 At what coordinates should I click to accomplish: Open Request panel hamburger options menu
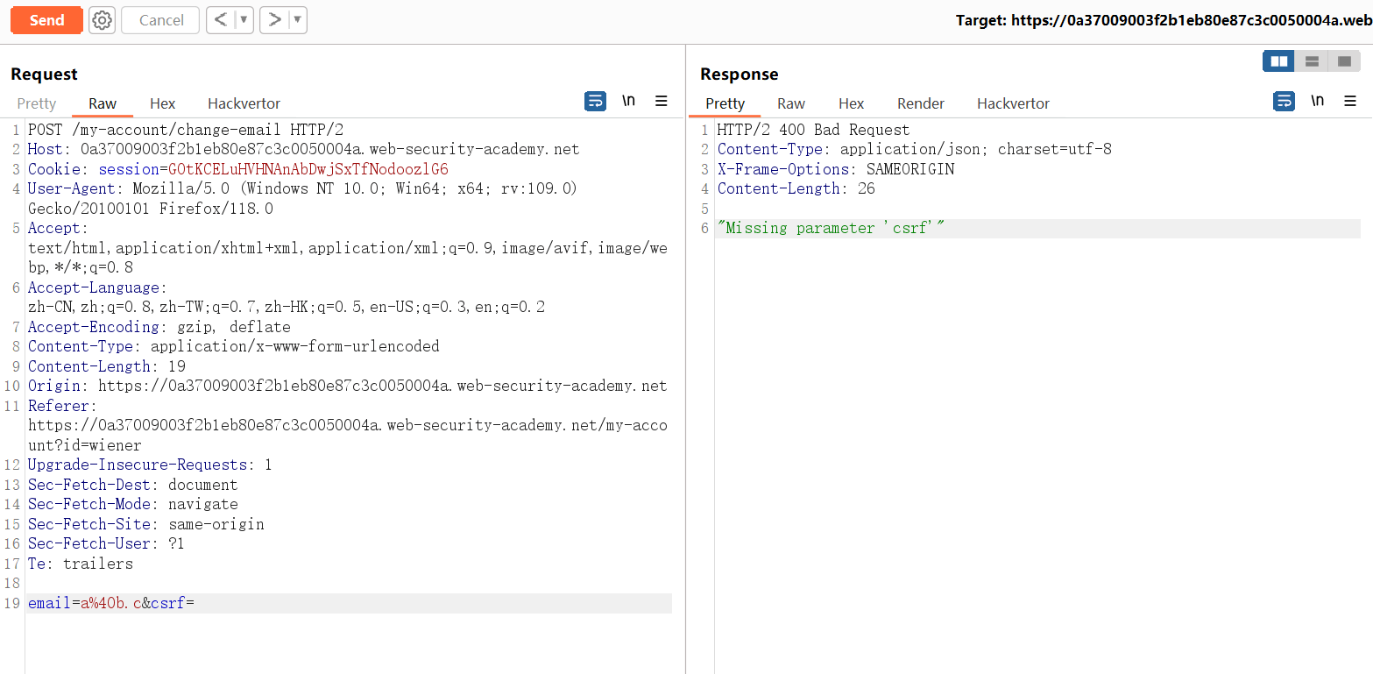(662, 102)
